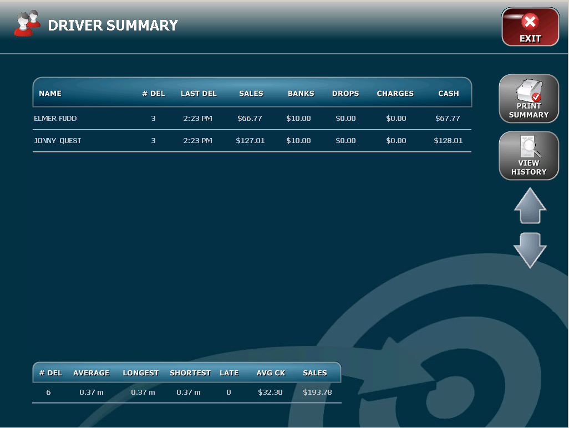Sort by the SALES column header
Viewport: 569px width, 428px height.
[251, 93]
